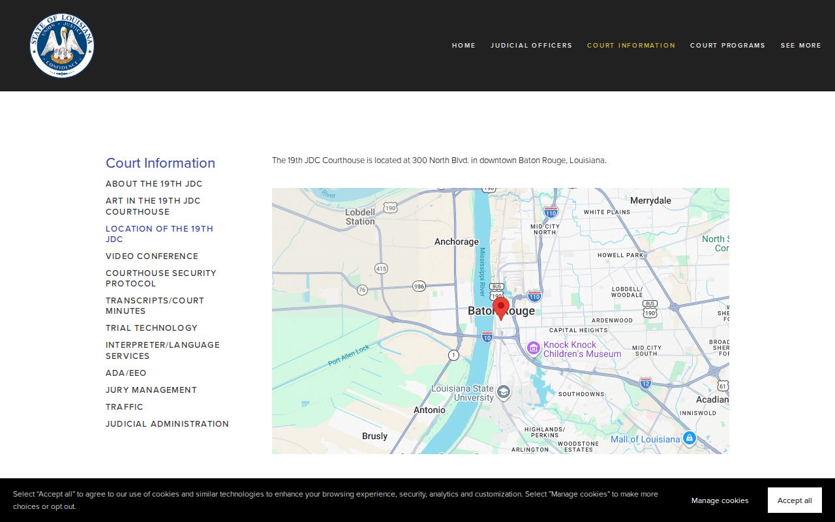Click the Interstate 12 shield on map
The width and height of the screenshot is (835, 522).
646,383
